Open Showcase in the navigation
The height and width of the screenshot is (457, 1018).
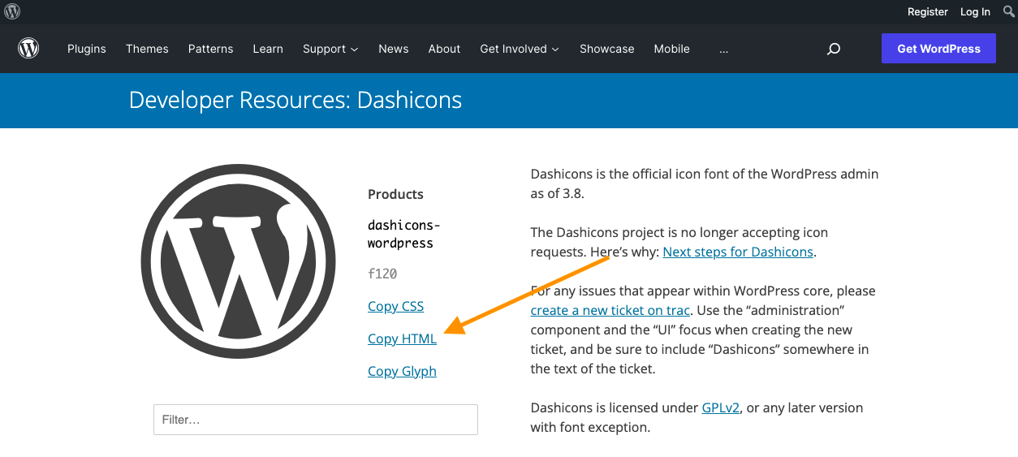pyautogui.click(x=607, y=49)
